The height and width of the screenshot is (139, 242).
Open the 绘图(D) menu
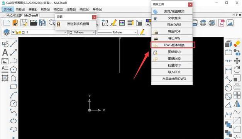click(71, 9)
